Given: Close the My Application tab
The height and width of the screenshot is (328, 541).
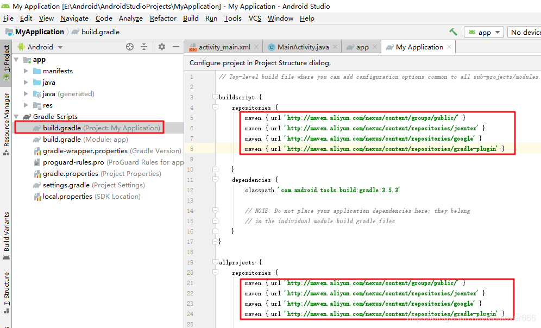Looking at the screenshot, I should point(449,47).
